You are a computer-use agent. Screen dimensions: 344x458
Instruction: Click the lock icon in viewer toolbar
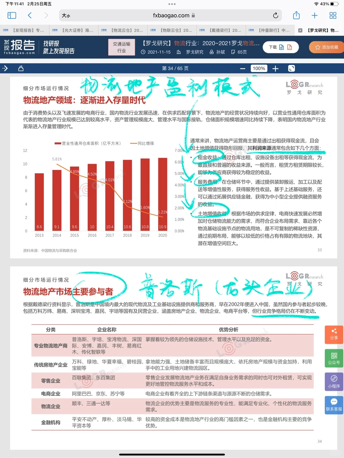(x=21, y=68)
